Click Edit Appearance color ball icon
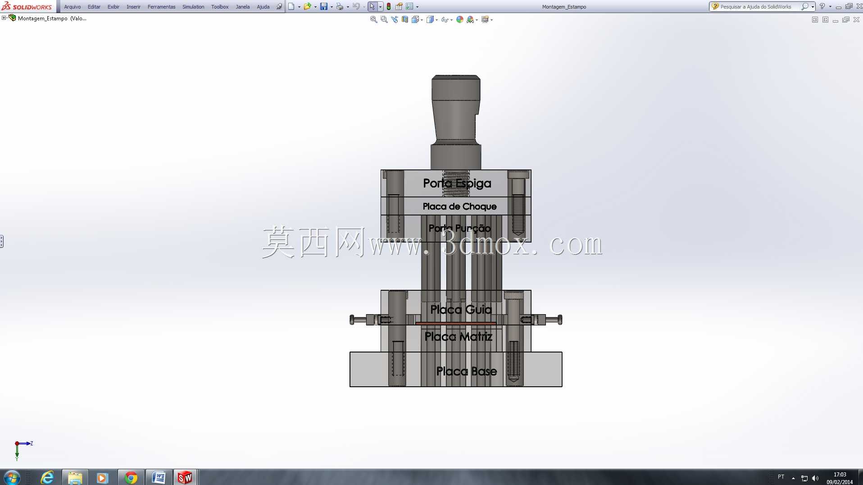Image resolution: width=863 pixels, height=485 pixels. 460,19
